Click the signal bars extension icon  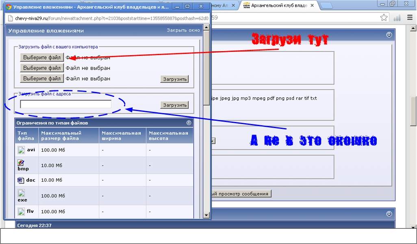397,17
